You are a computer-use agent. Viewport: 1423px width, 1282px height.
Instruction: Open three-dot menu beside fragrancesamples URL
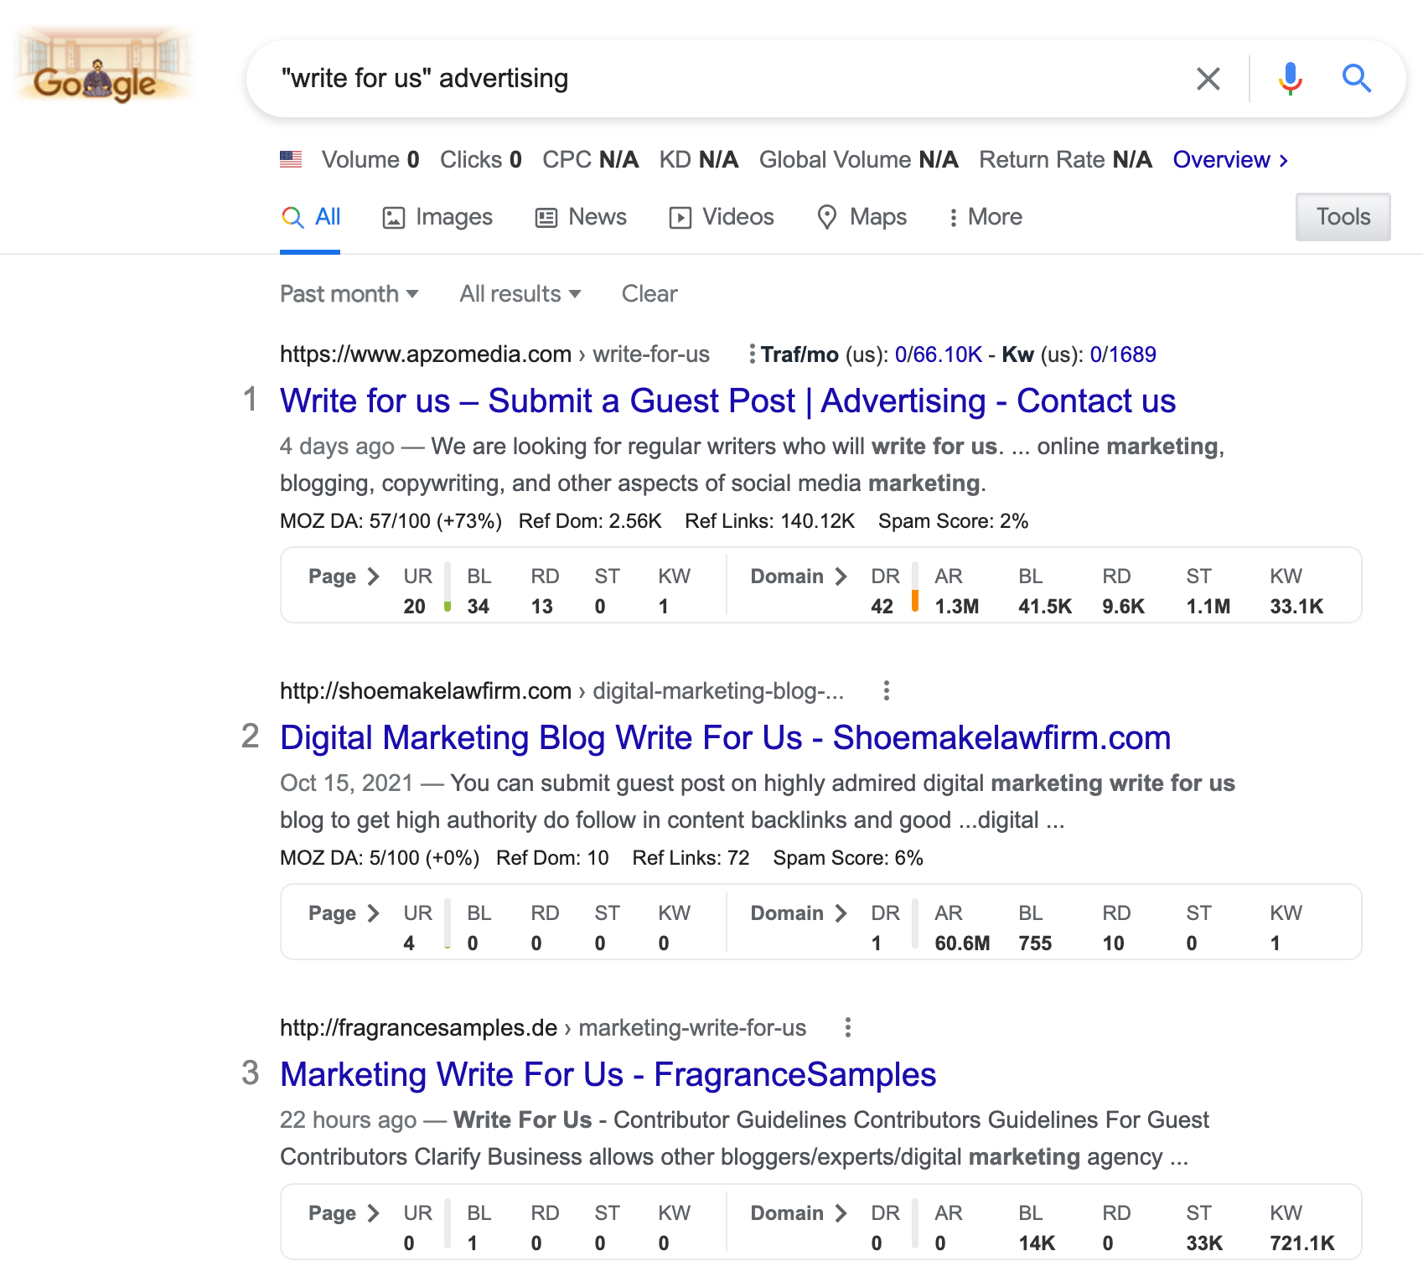click(x=847, y=1027)
